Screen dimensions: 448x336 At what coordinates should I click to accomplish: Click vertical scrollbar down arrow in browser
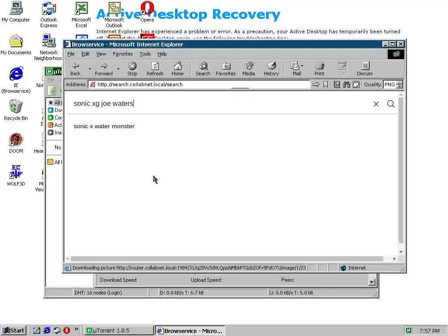(401, 252)
